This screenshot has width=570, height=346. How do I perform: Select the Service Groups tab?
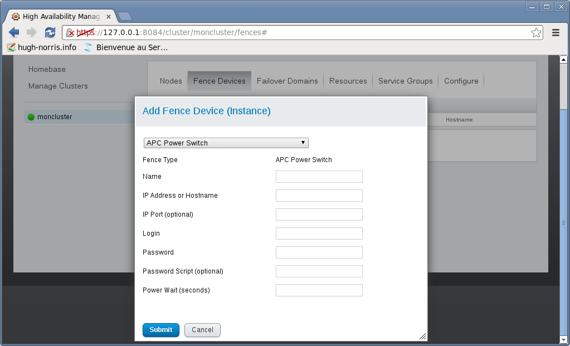405,81
